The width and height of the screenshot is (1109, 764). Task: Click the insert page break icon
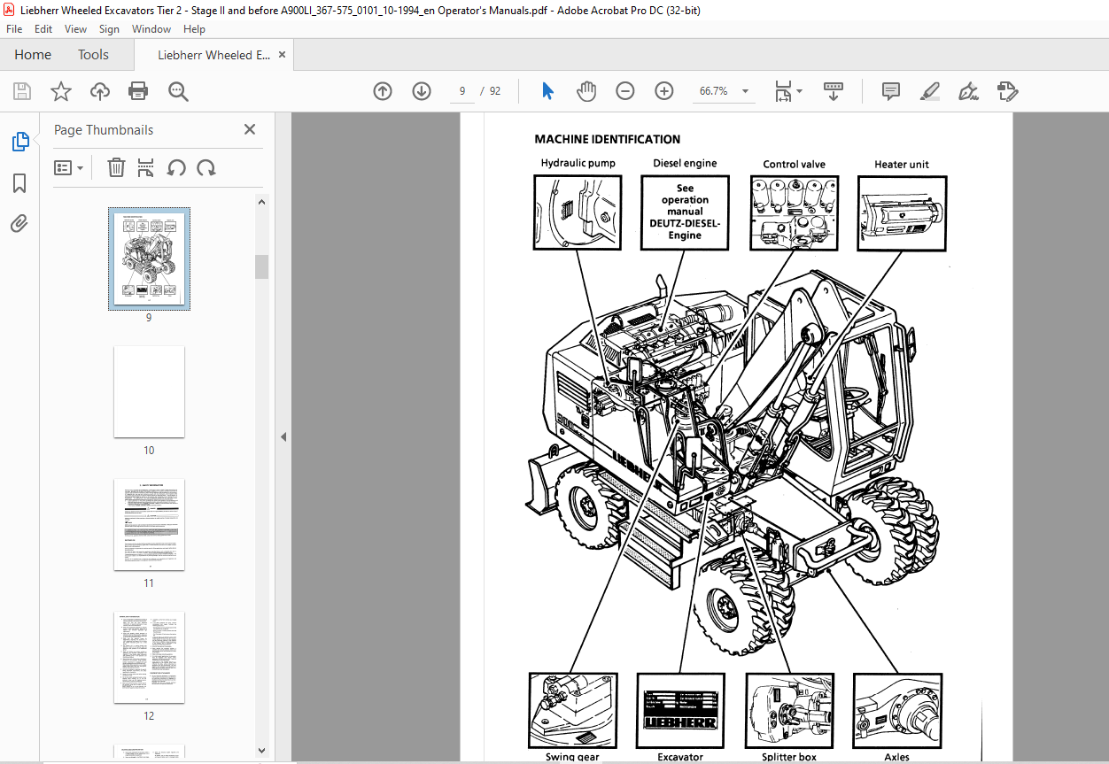coord(146,167)
